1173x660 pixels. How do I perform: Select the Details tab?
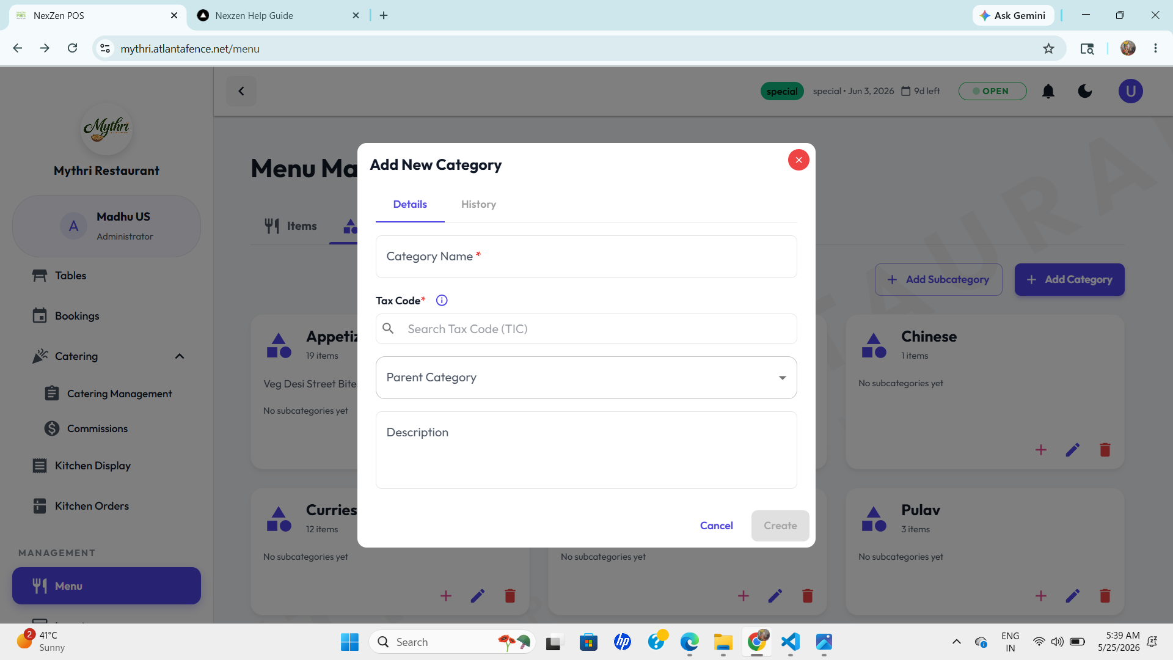pyautogui.click(x=410, y=204)
